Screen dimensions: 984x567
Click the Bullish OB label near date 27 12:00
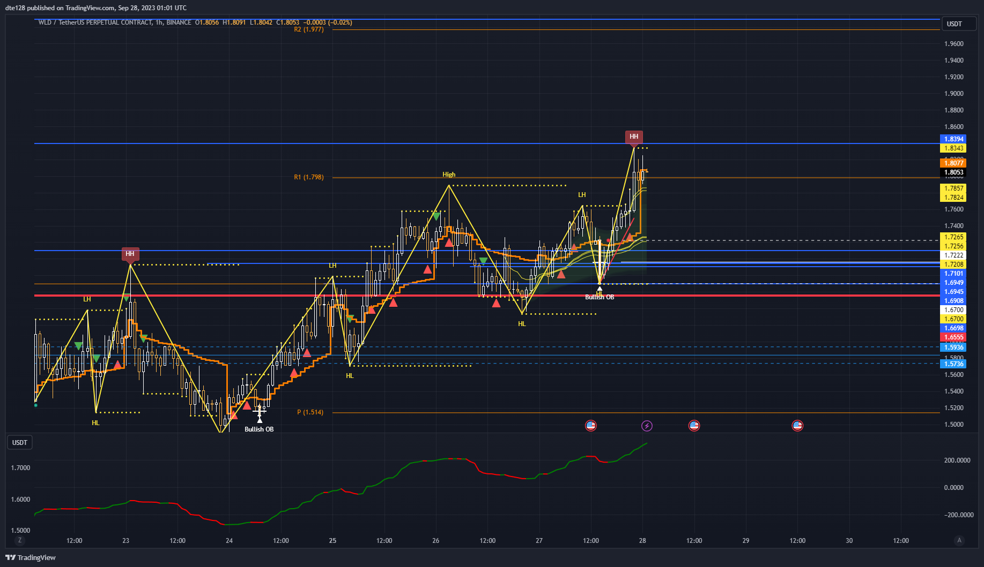pos(600,297)
